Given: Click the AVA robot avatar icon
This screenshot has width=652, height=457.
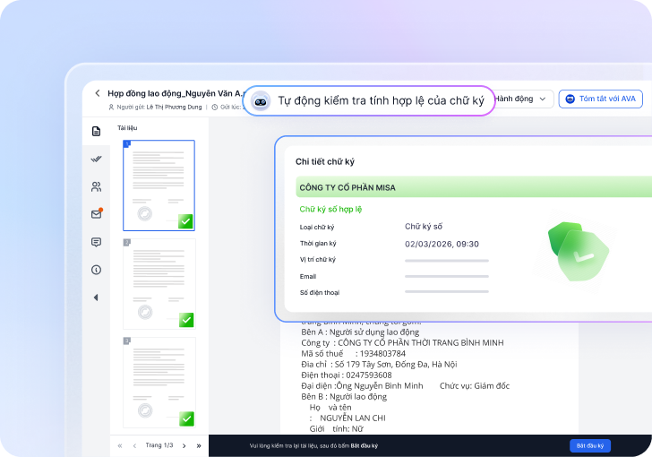Looking at the screenshot, I should (261, 101).
